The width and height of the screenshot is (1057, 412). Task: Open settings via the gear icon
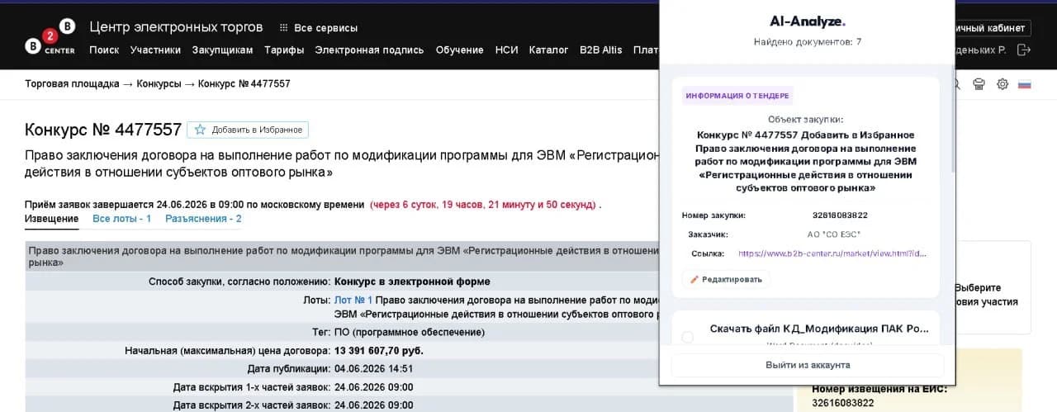point(1002,84)
